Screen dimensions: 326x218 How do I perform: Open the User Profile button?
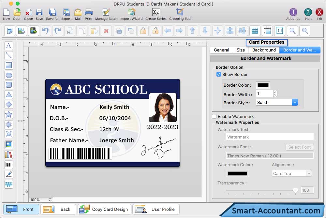click(x=156, y=209)
